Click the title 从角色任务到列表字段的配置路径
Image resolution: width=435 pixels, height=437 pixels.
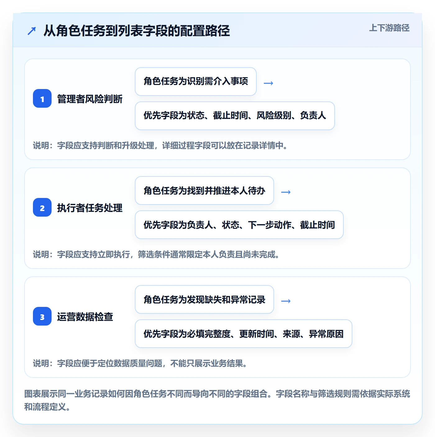(137, 31)
